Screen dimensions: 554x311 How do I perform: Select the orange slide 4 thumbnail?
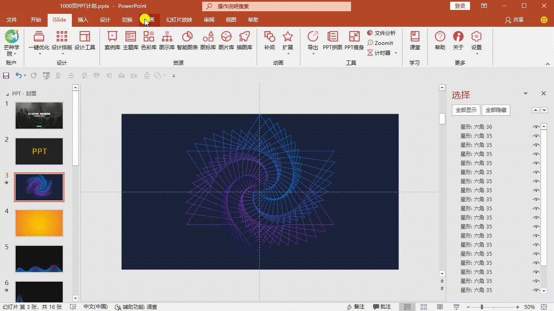[39, 223]
